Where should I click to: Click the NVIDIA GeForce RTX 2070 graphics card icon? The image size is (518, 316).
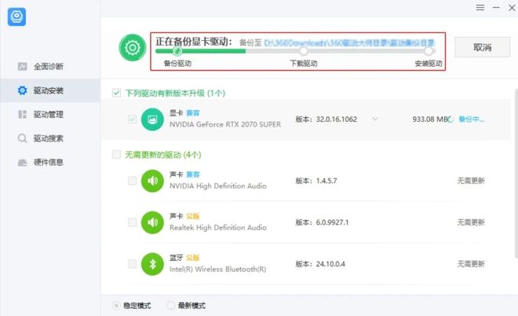152,119
